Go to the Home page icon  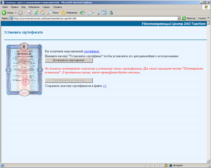[x=42, y=13]
